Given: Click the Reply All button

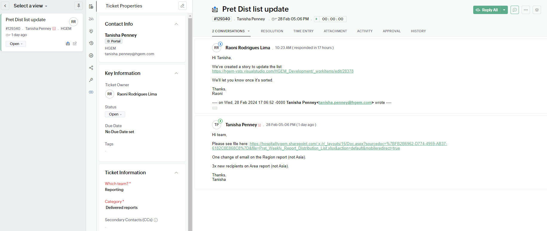Looking at the screenshot, I should [x=487, y=10].
